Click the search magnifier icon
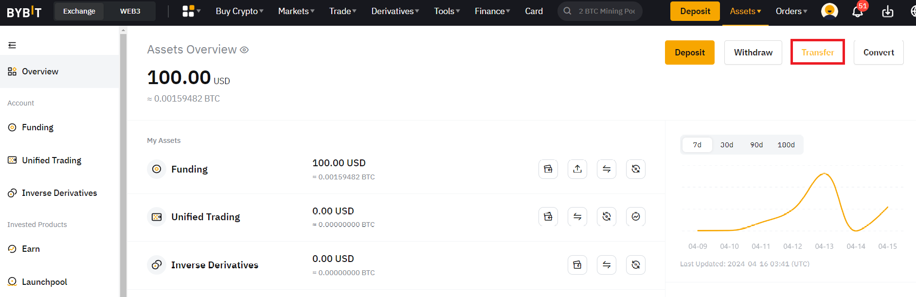 (x=567, y=11)
